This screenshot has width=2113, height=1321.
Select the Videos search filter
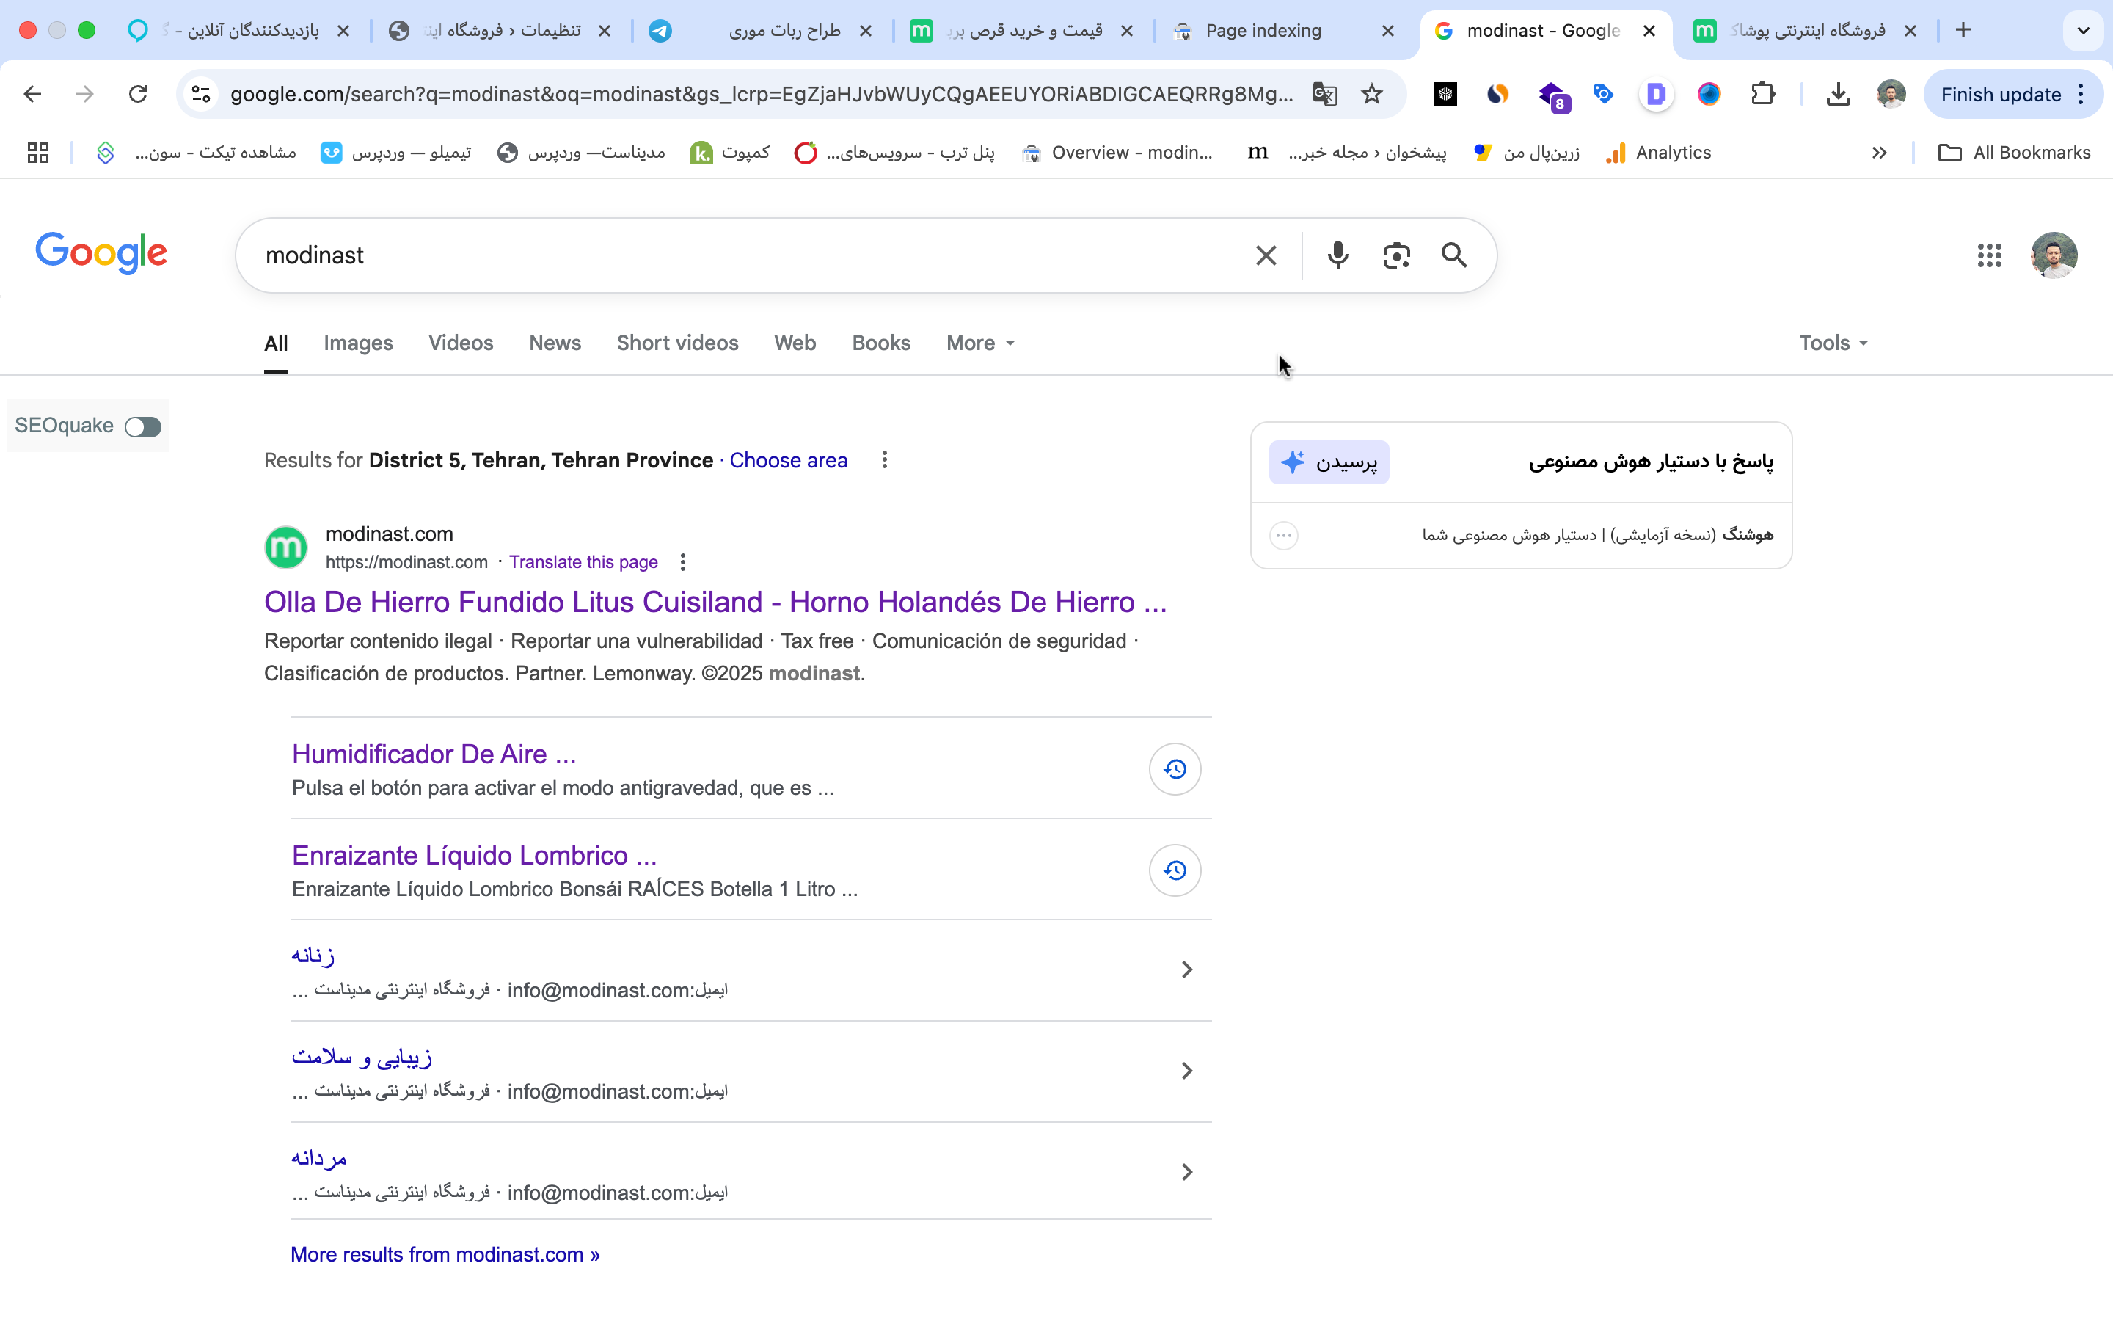(460, 343)
